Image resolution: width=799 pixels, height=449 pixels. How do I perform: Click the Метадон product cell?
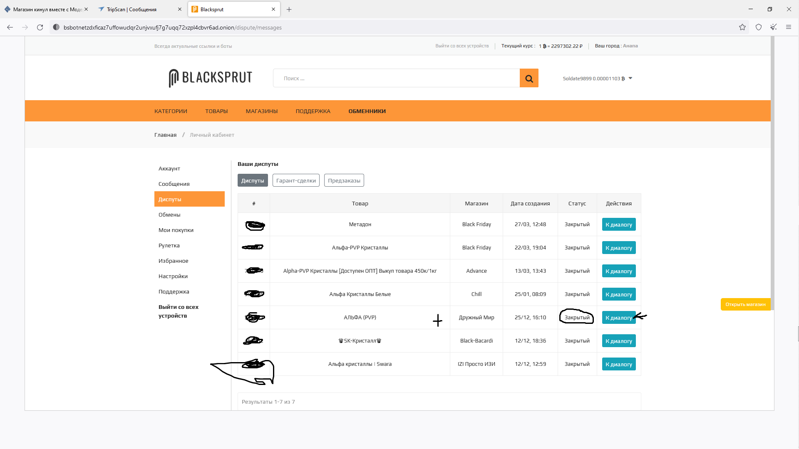click(360, 224)
